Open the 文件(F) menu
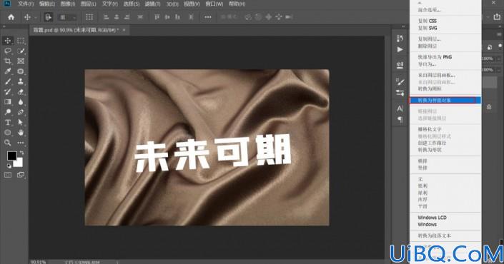Image resolution: width=504 pixels, height=264 pixels. 26,4
